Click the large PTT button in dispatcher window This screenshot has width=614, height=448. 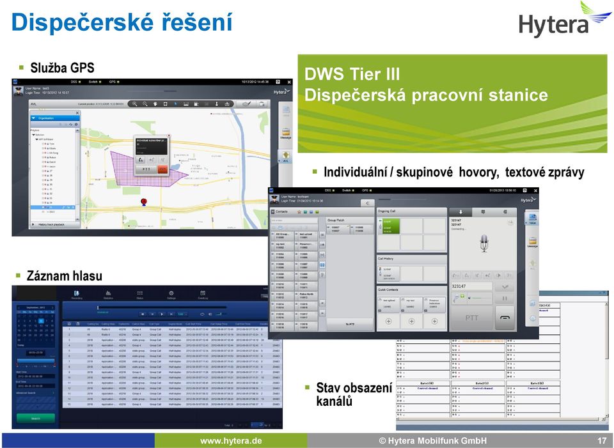[x=472, y=318]
